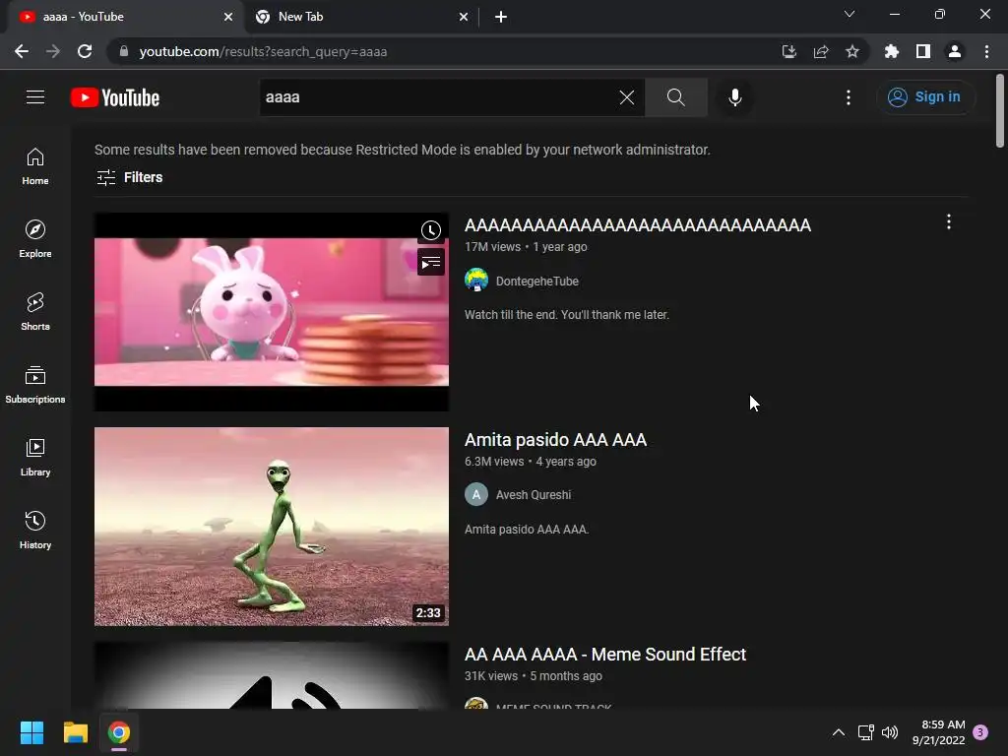Viewport: 1008px width, 756px height.
Task: Open Chrome three-dot menu
Action: [986, 51]
